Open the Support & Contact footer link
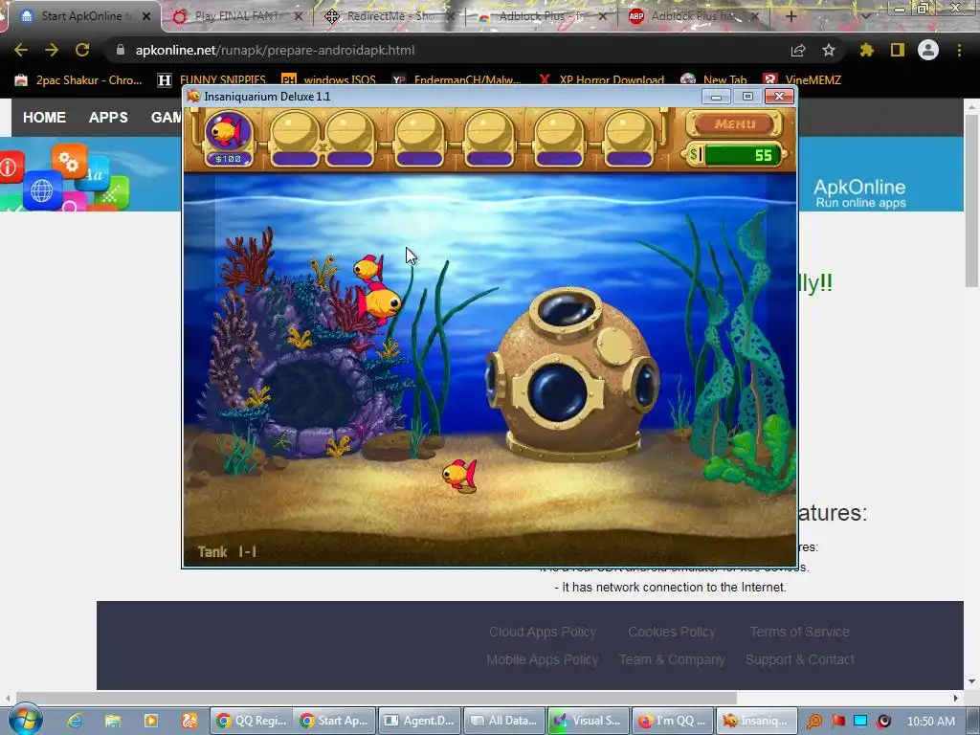 pos(799,659)
